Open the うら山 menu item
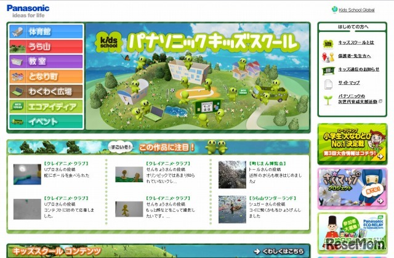Image resolution: width=394 pixels, height=258 pixels. pyautogui.click(x=46, y=46)
